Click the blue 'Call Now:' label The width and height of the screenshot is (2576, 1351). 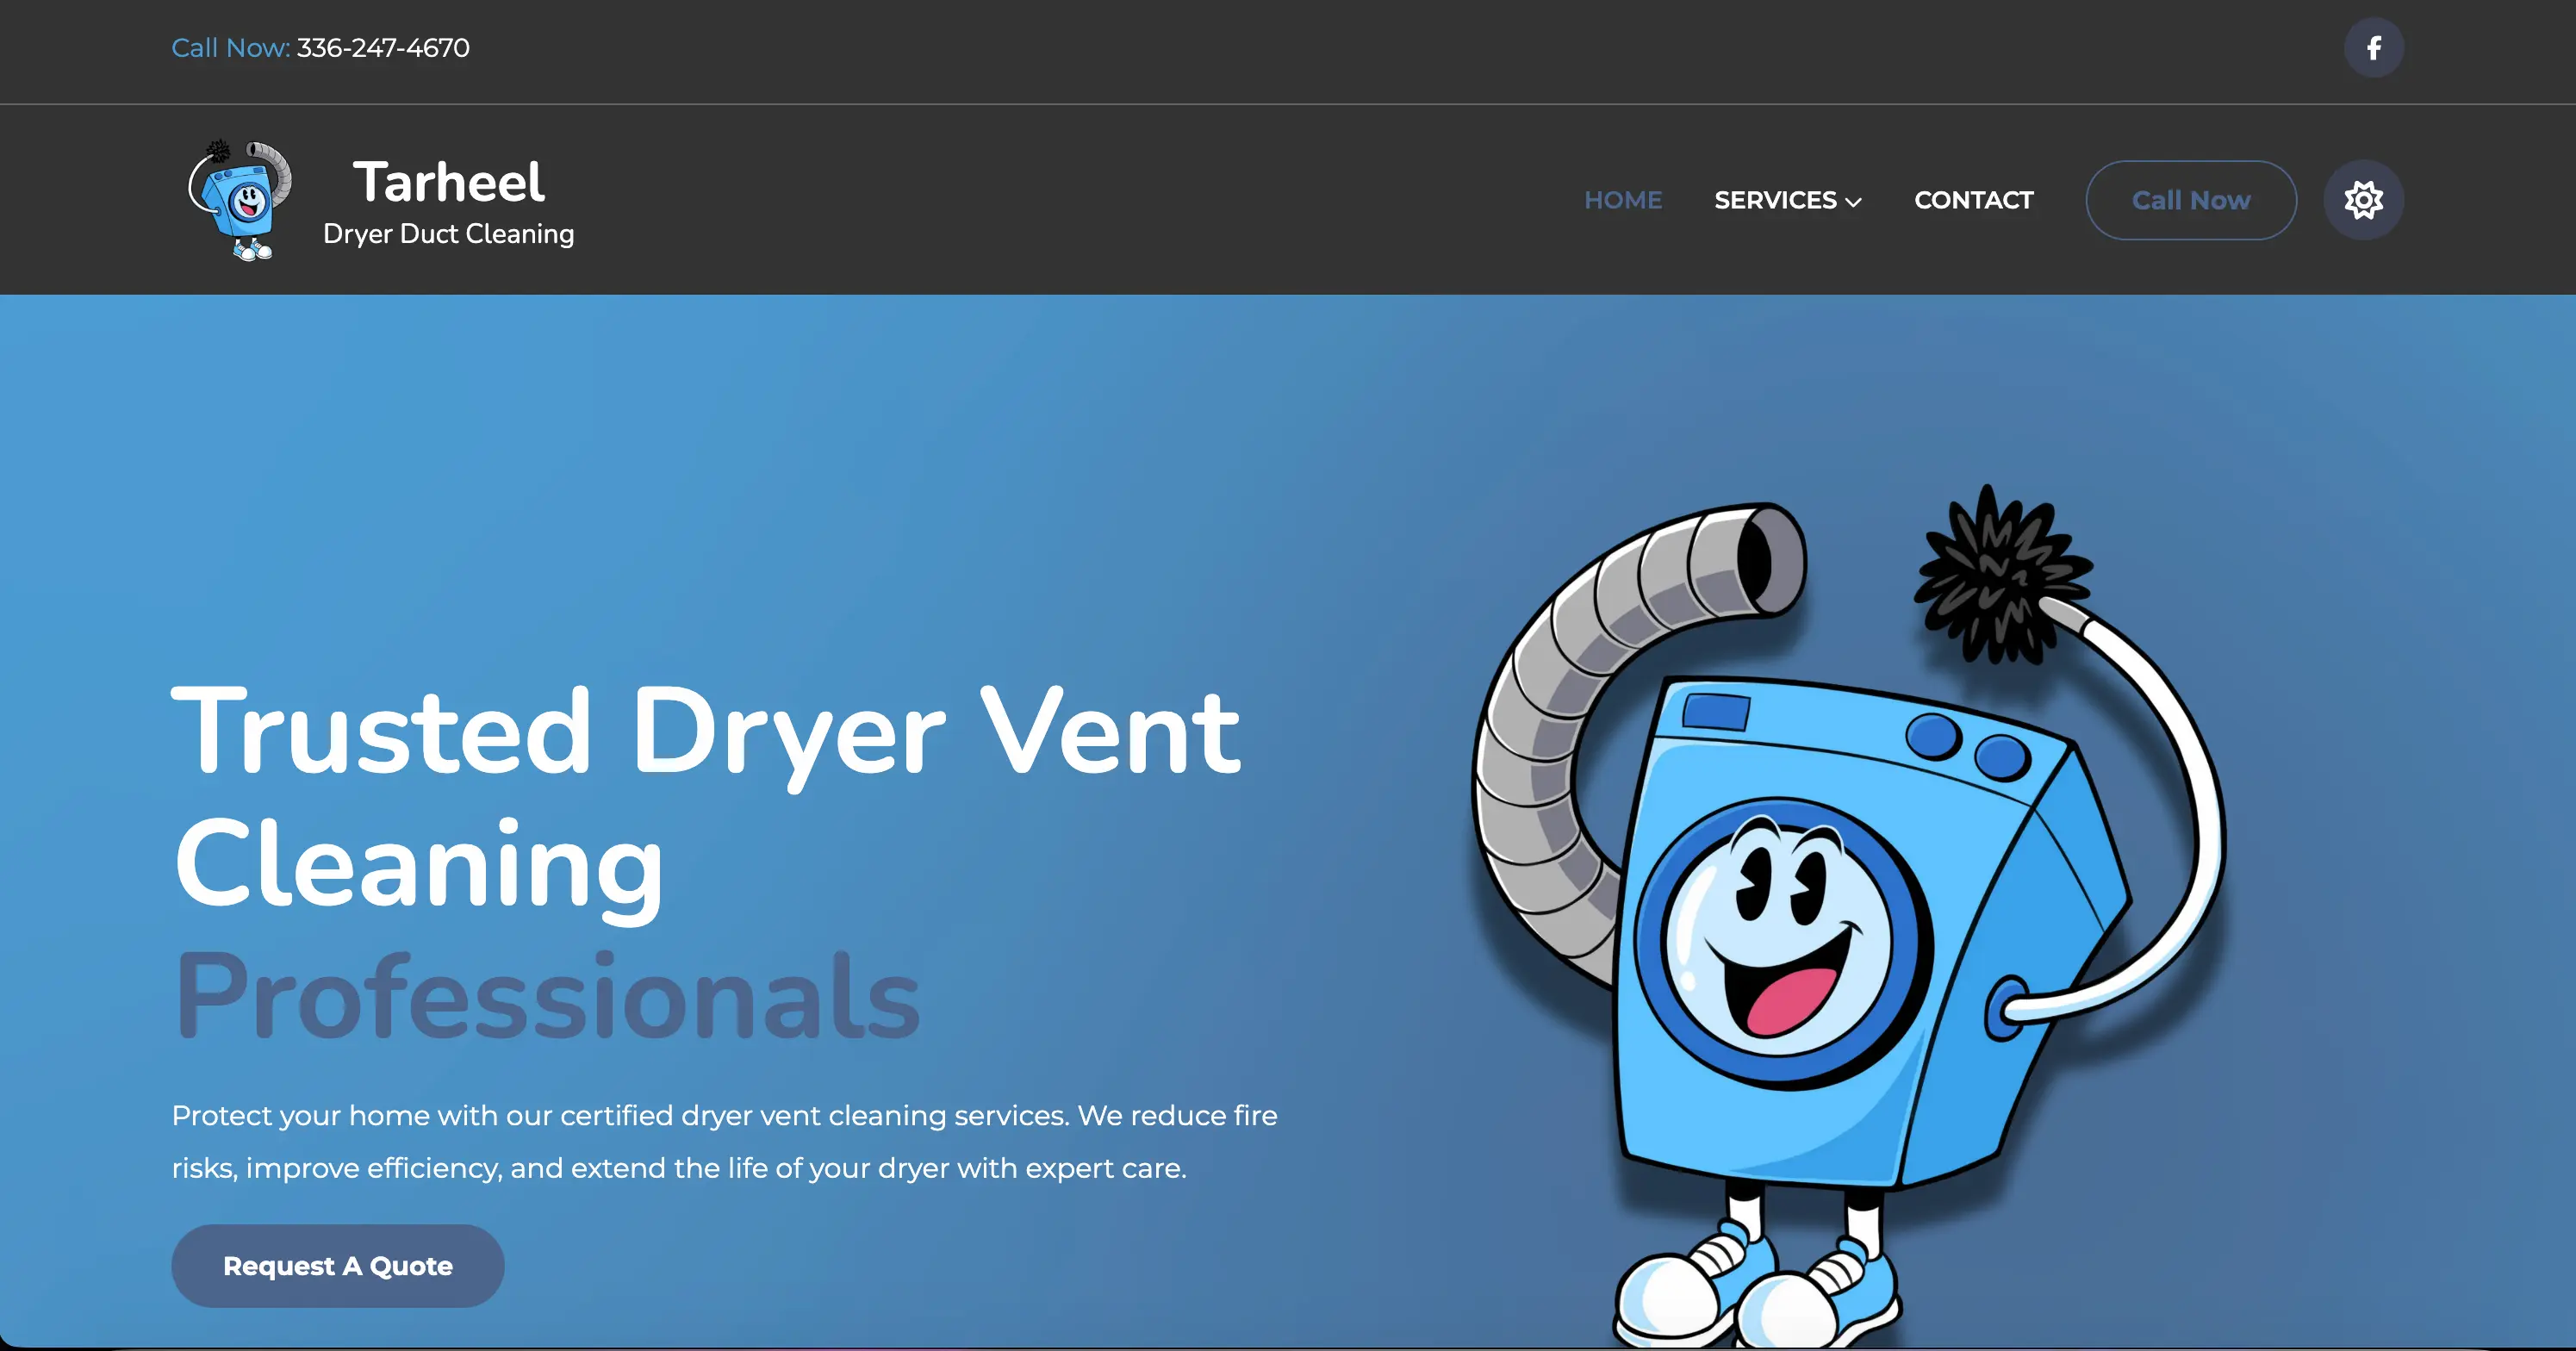point(230,48)
